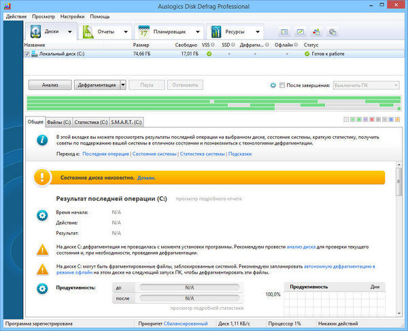
Task: Open the Дефрагментация button dropdown arrow
Action: (123, 85)
